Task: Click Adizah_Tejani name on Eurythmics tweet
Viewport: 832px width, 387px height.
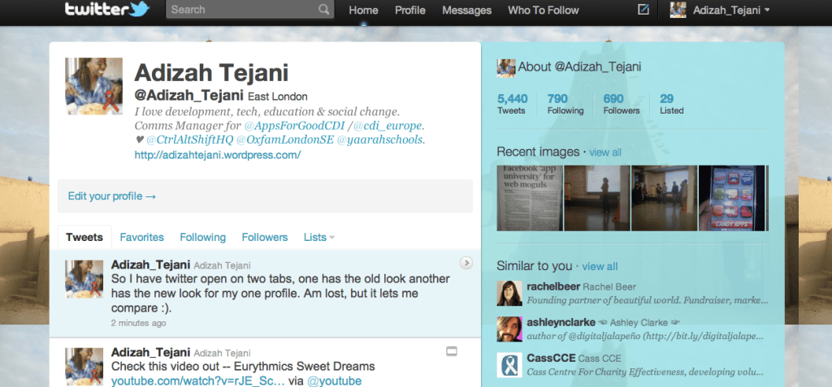Action: pyautogui.click(x=150, y=352)
